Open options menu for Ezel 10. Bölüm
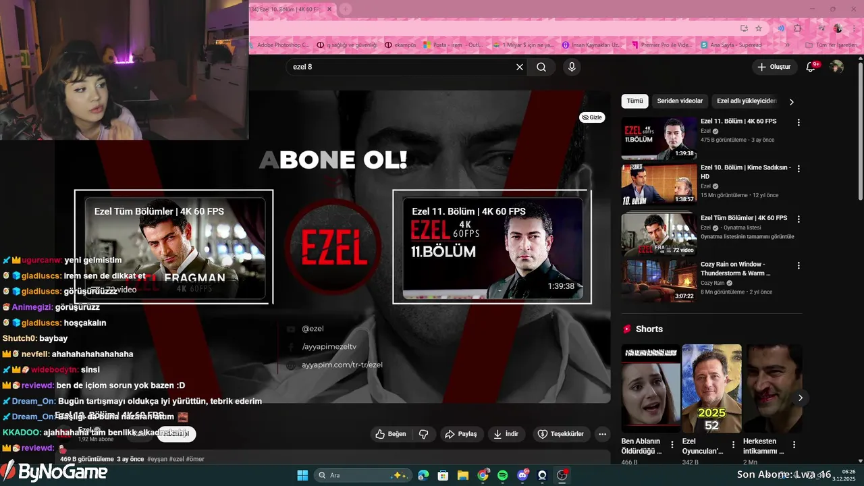 [799, 169]
